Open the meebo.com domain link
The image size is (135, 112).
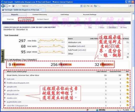coord(12,98)
